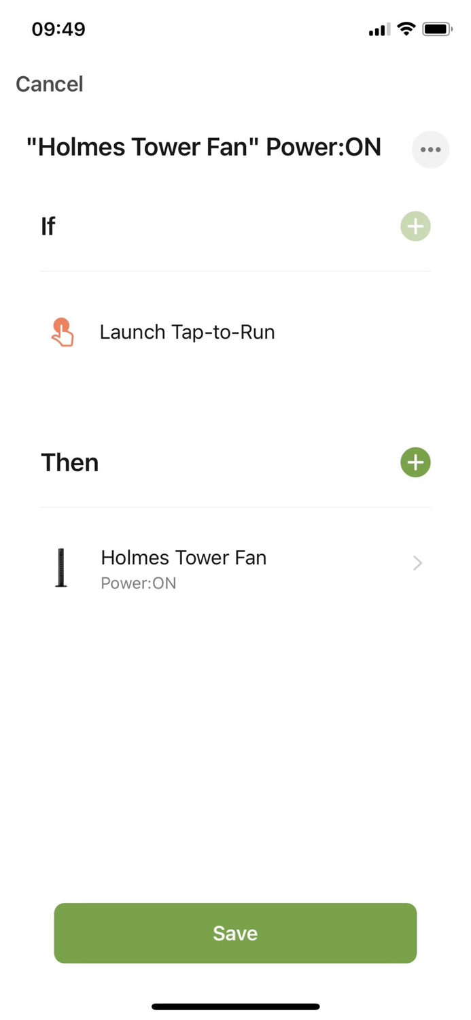Tap the home indicator bar at bottom
The width and height of the screenshot is (471, 1020).
pos(235,1006)
